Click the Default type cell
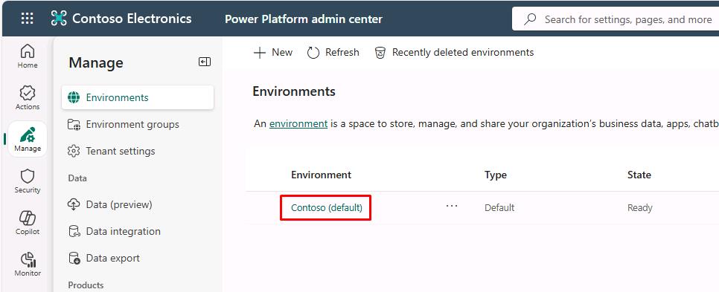Viewport: 719px width, 292px height. pyautogui.click(x=499, y=208)
